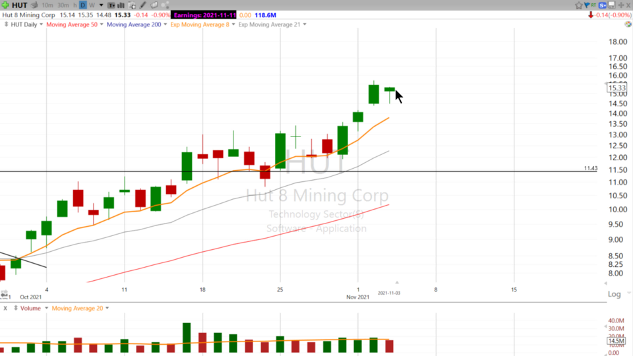633x356 pixels.
Task: Add HUT to favorites with star icon
Action: 579,5
